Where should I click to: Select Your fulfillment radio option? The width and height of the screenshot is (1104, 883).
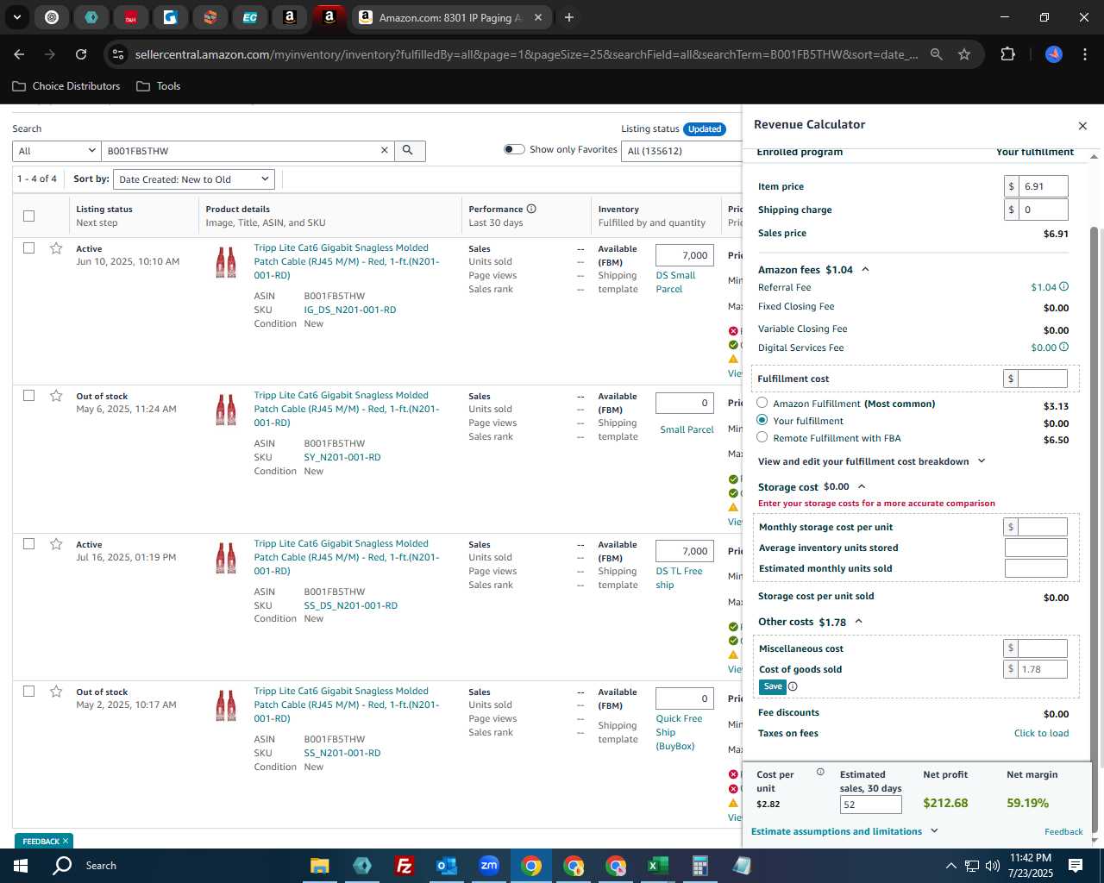coord(762,420)
